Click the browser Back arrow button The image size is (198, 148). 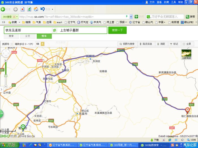click(3, 9)
